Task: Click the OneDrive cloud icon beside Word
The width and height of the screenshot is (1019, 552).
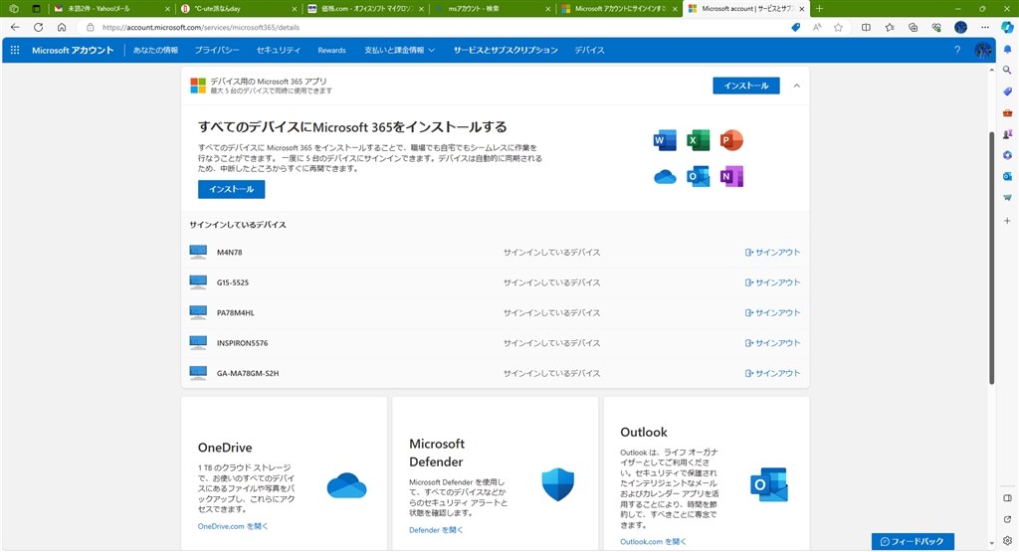Action: click(665, 177)
